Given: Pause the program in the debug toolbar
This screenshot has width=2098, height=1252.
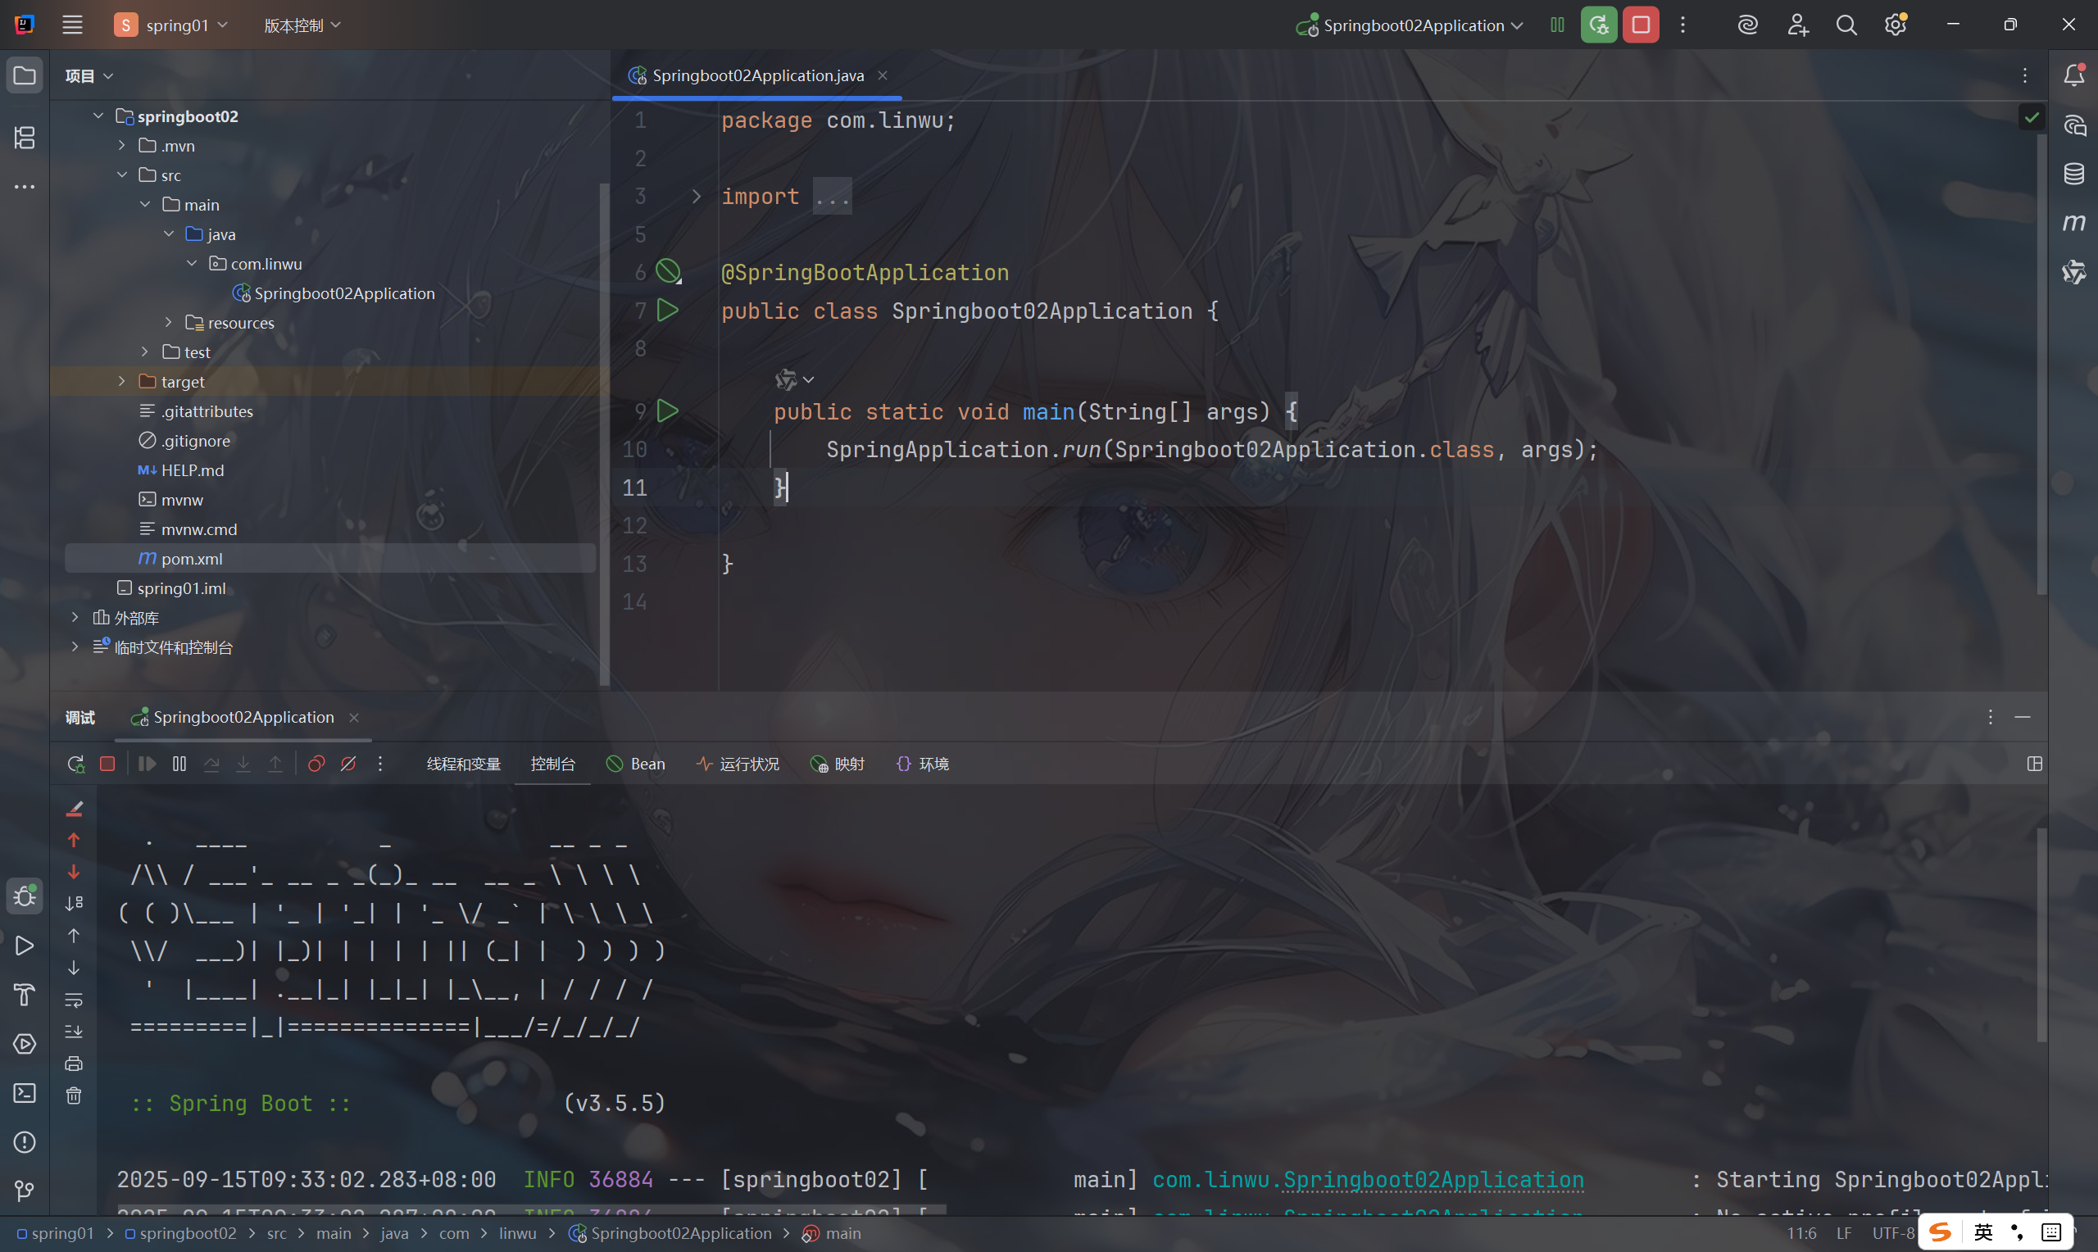Looking at the screenshot, I should click(179, 764).
